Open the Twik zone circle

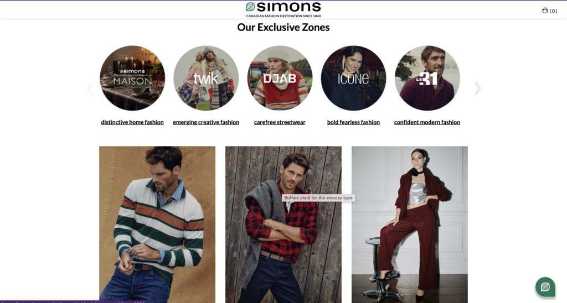coord(206,78)
